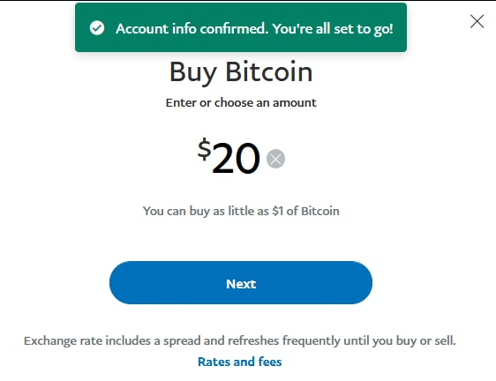This screenshot has height=381, width=496.
Task: Click the word 'Bitcoin' in the page title
Action: click(269, 72)
